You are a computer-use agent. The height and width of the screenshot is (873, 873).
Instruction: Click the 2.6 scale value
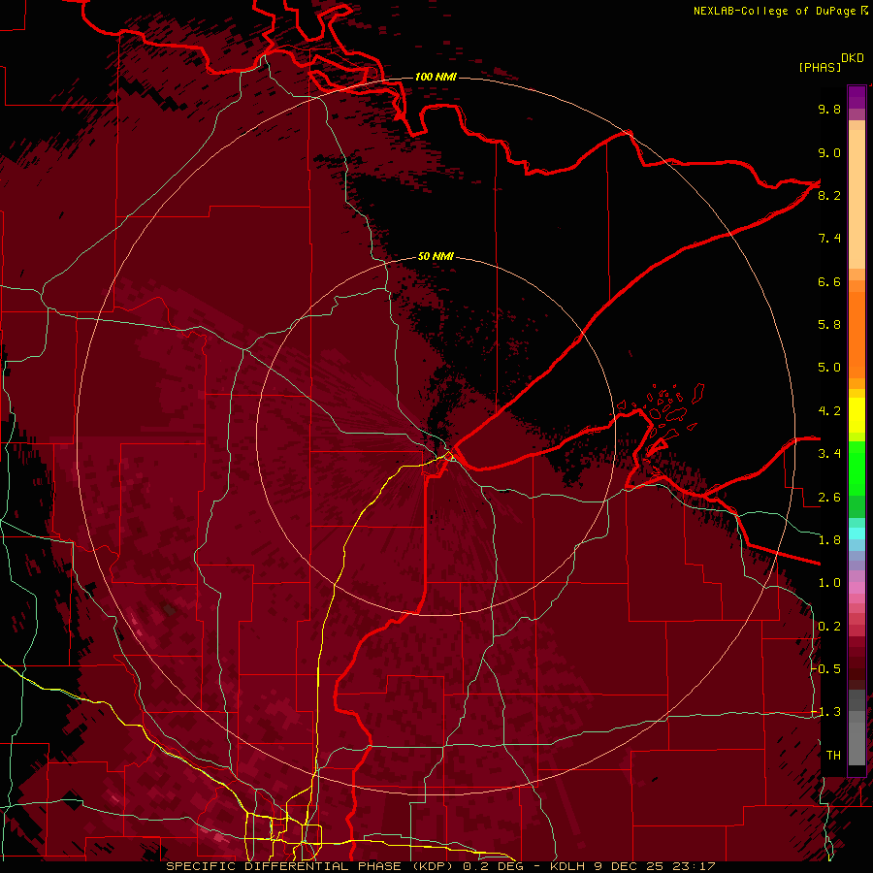click(829, 498)
